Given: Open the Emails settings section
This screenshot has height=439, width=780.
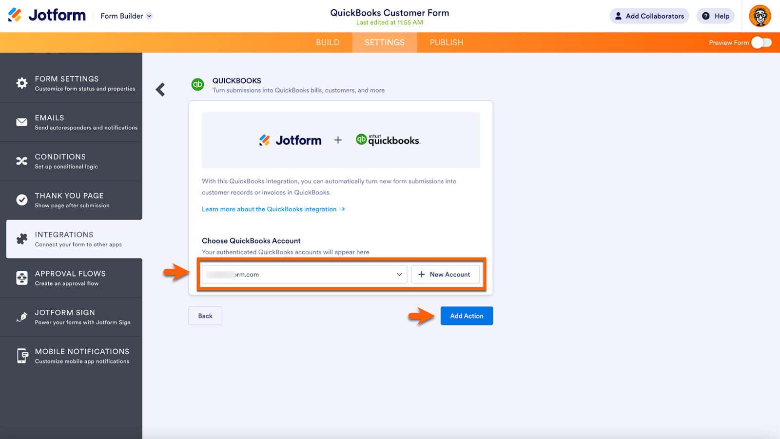Looking at the screenshot, I should 71,122.
